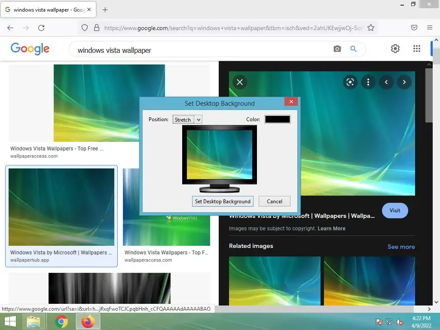Open a new tab with the plus icon

105,10
